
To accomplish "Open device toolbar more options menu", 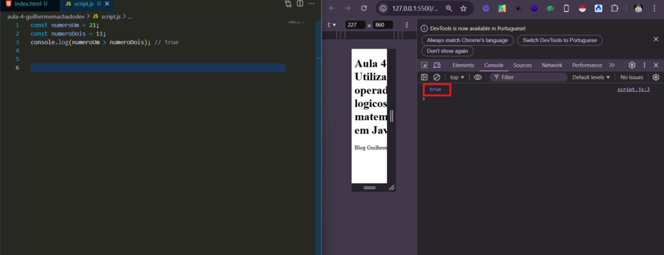I will (407, 25).
